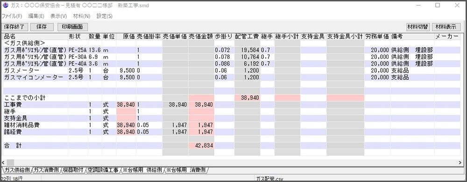
Task: Click the application icon in title bar
Action: click(x=5, y=5)
